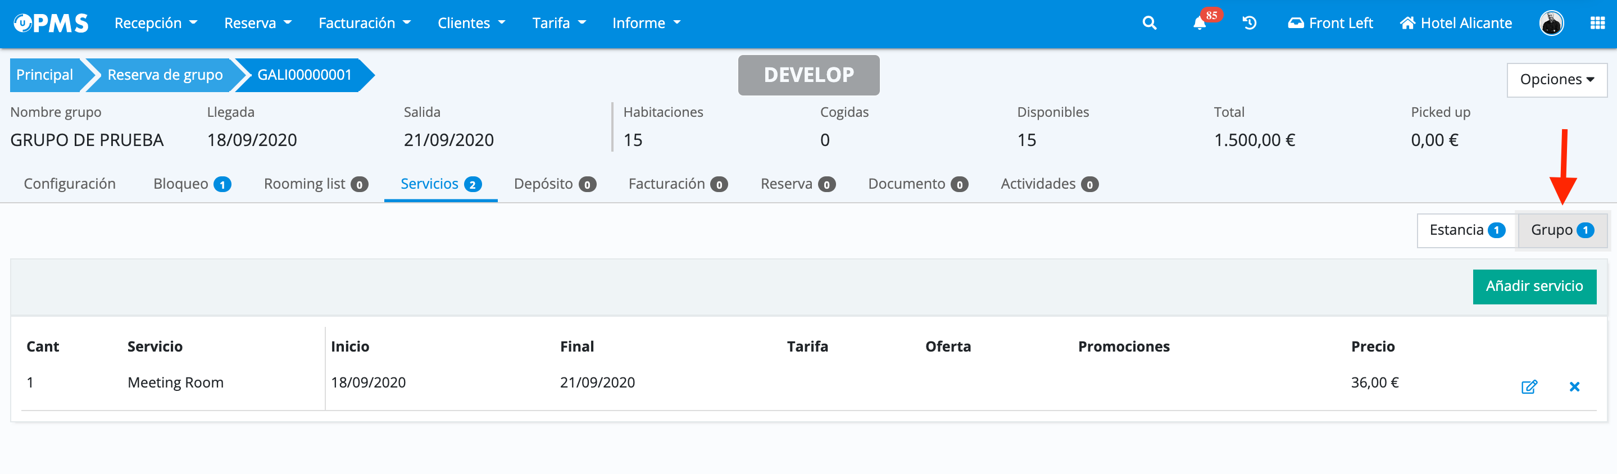Viewport: 1617px width, 474px height.
Task: Switch to the Rooming list tab
Action: pyautogui.click(x=315, y=184)
